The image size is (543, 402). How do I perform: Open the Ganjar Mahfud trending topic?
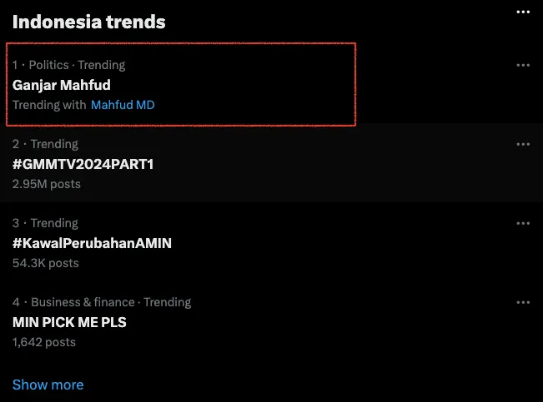(x=62, y=85)
